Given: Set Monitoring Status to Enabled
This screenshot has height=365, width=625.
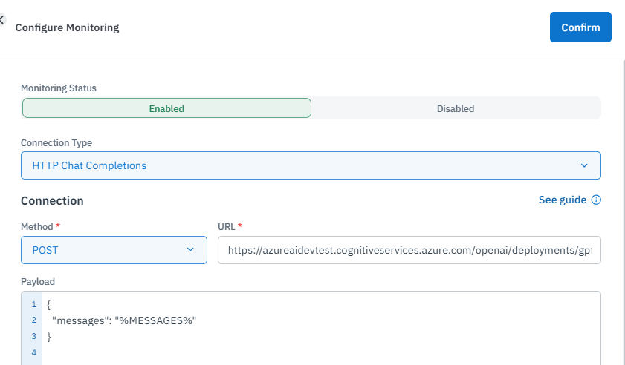Looking at the screenshot, I should tap(166, 108).
